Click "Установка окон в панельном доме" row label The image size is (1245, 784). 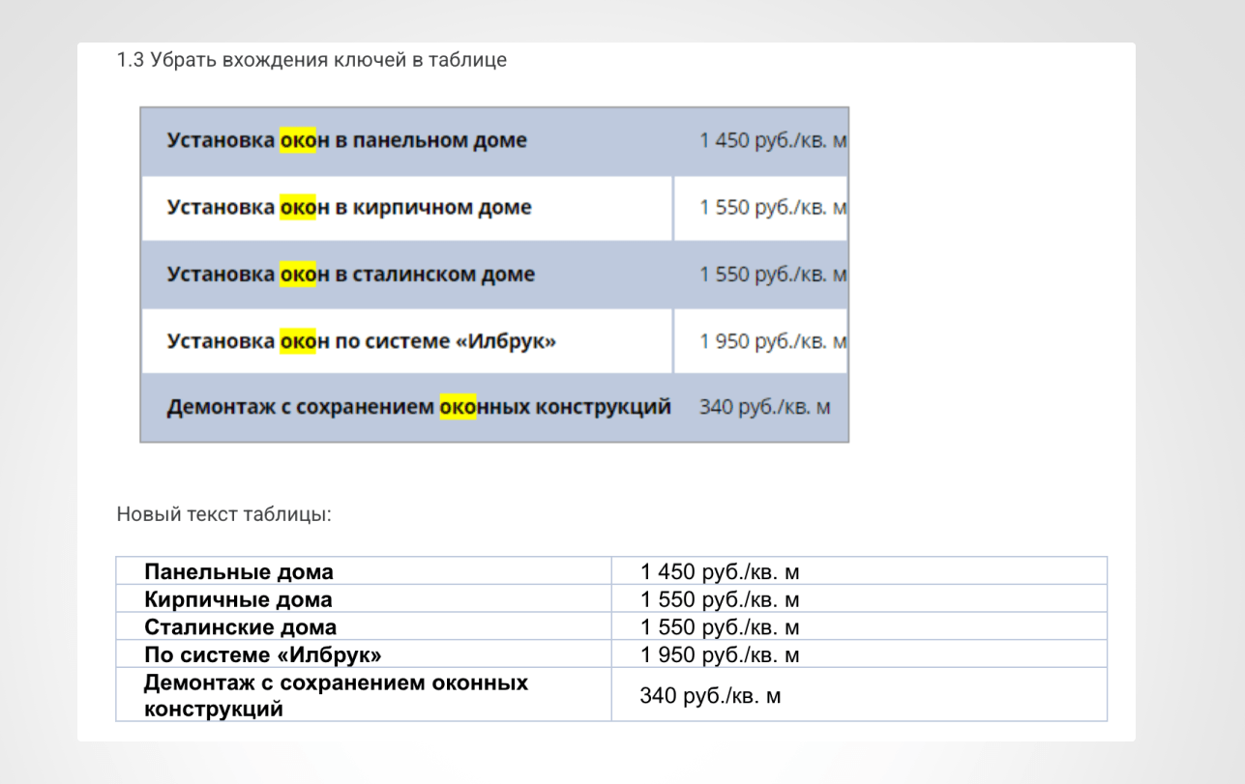pos(347,141)
